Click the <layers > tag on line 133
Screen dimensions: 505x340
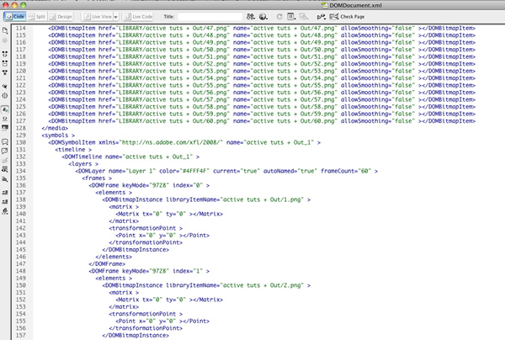coord(83,164)
